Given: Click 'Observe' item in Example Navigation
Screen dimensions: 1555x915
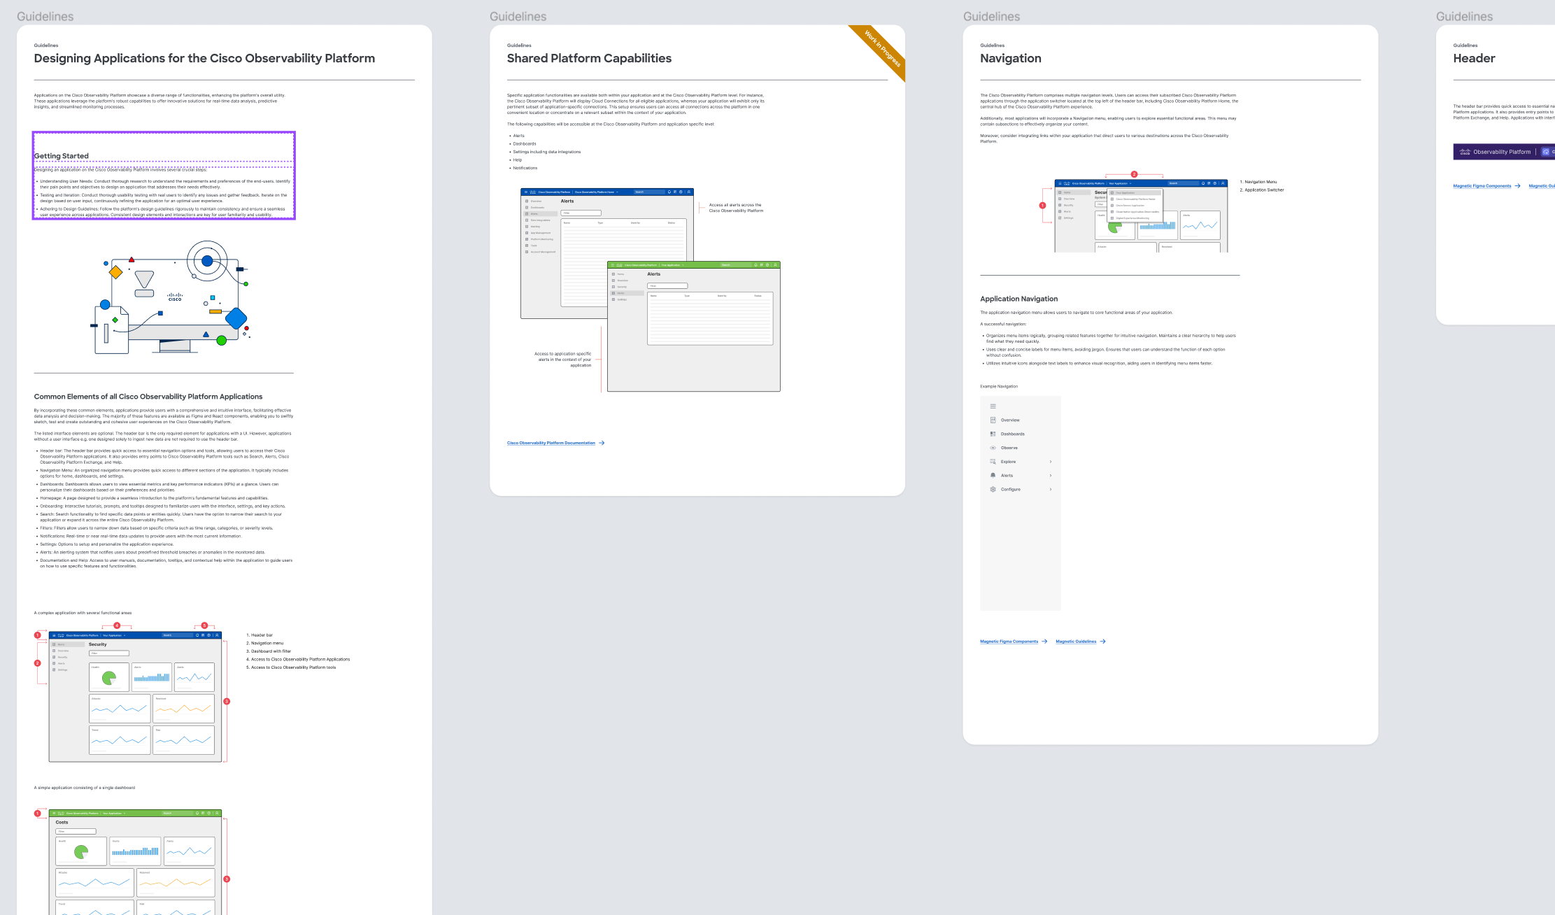Looking at the screenshot, I should click(x=1009, y=448).
